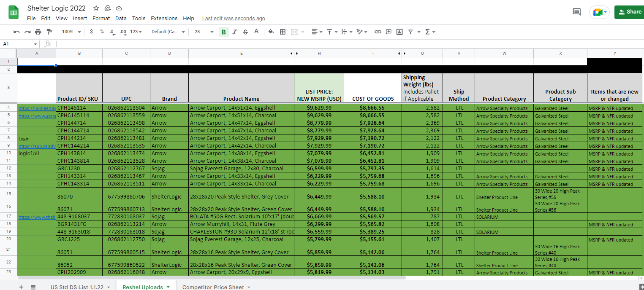Merge the selected cells
Screen dimensions: 644x290
[294, 32]
